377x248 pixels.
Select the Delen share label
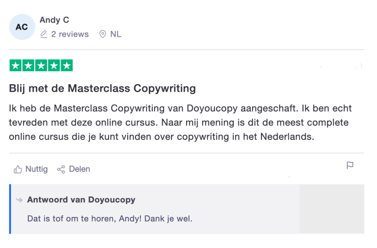[80, 169]
